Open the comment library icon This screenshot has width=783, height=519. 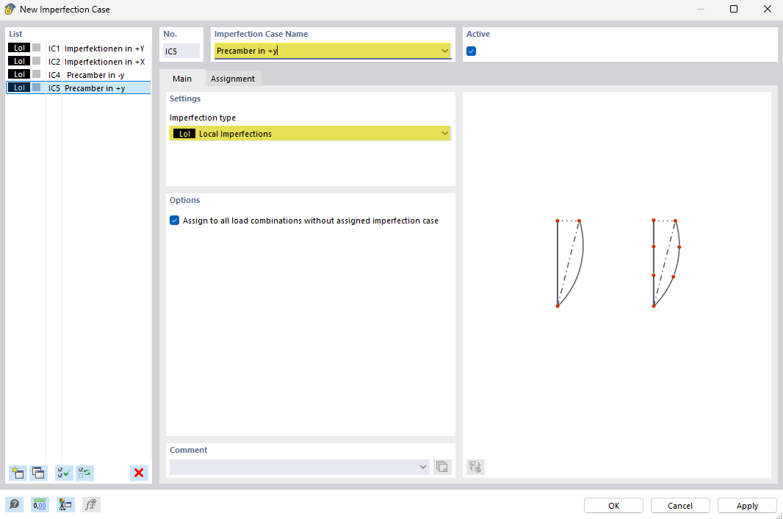tap(442, 467)
